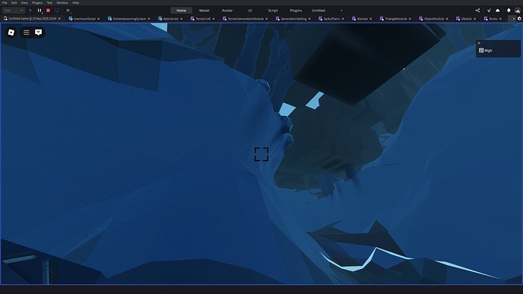Close the ActorScript tab
This screenshot has height=294, width=523.
pyautogui.click(x=181, y=19)
